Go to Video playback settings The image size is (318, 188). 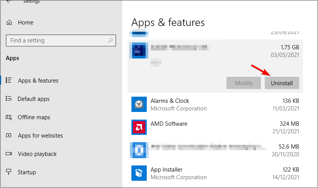(x=37, y=154)
